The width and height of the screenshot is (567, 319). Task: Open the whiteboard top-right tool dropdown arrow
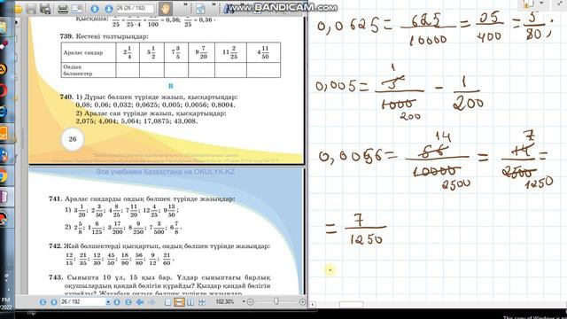pyautogui.click(x=541, y=4)
